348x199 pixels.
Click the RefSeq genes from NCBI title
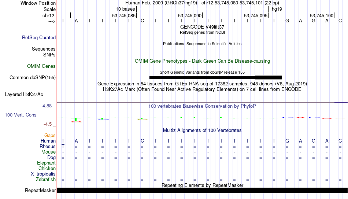pyautogui.click(x=202, y=32)
